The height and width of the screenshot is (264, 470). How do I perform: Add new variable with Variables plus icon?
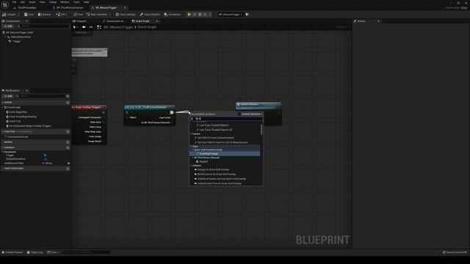click(x=68, y=147)
